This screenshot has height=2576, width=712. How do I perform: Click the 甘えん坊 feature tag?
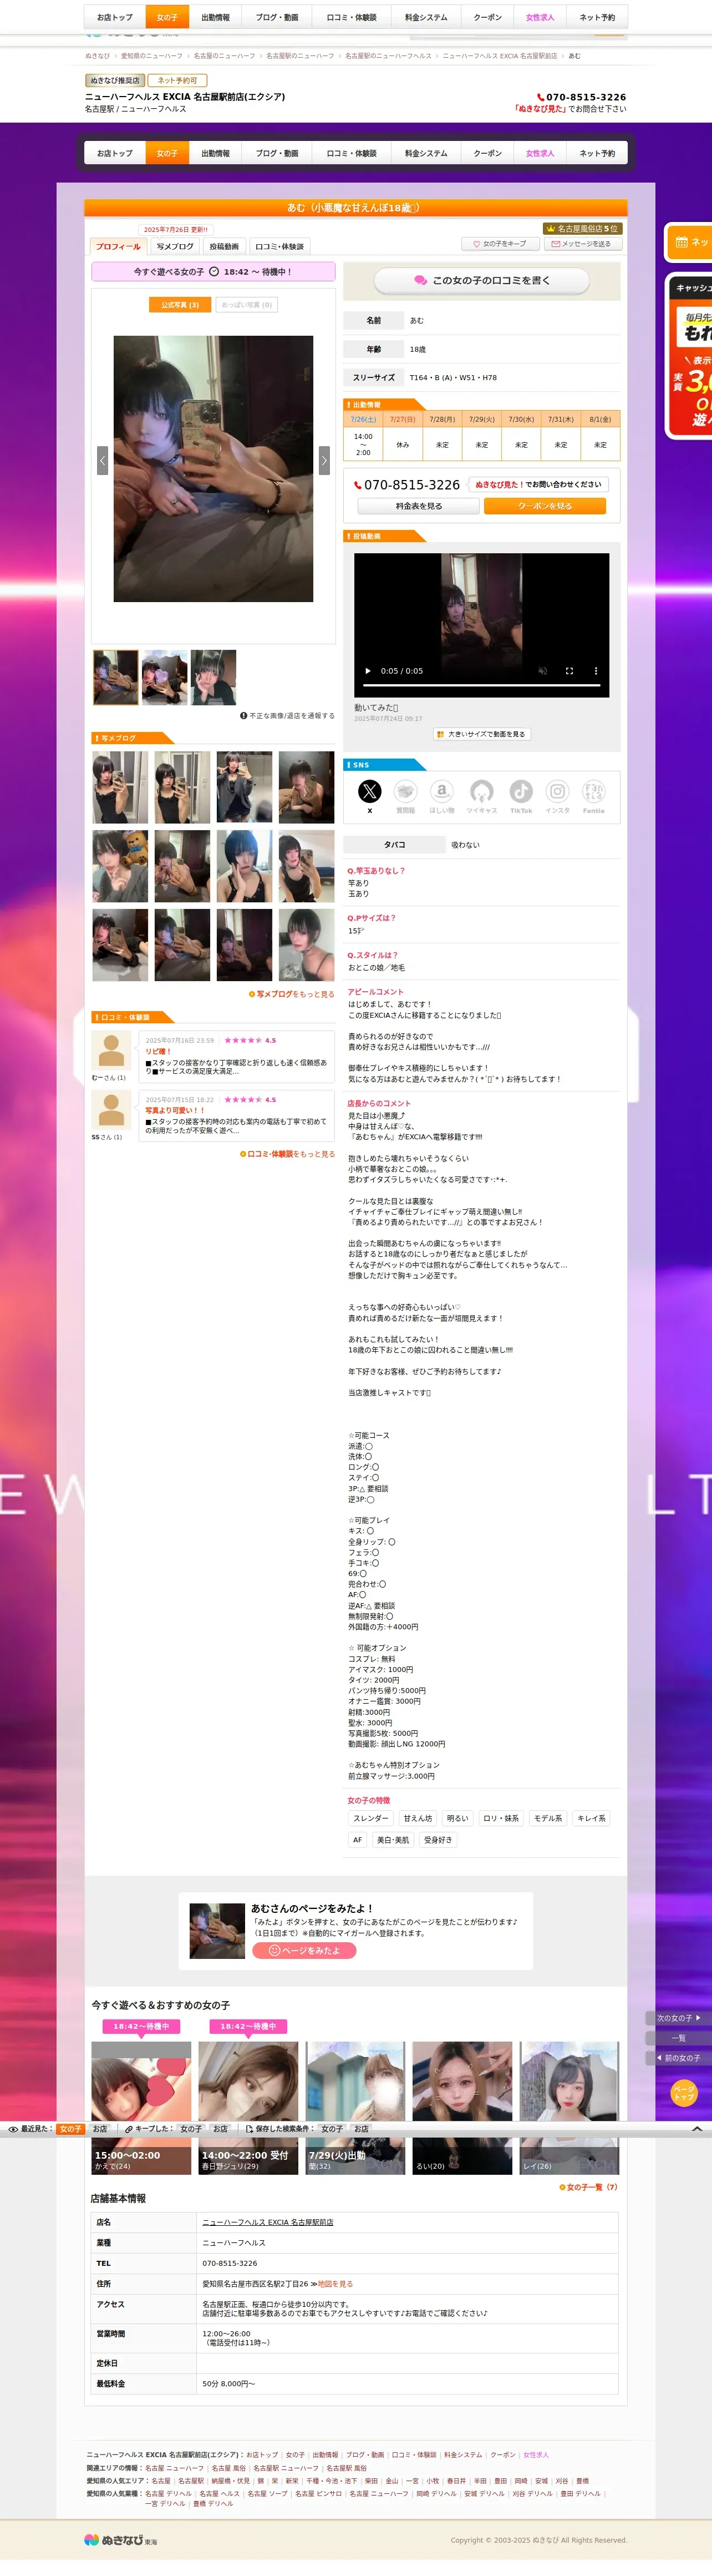coord(419,1818)
